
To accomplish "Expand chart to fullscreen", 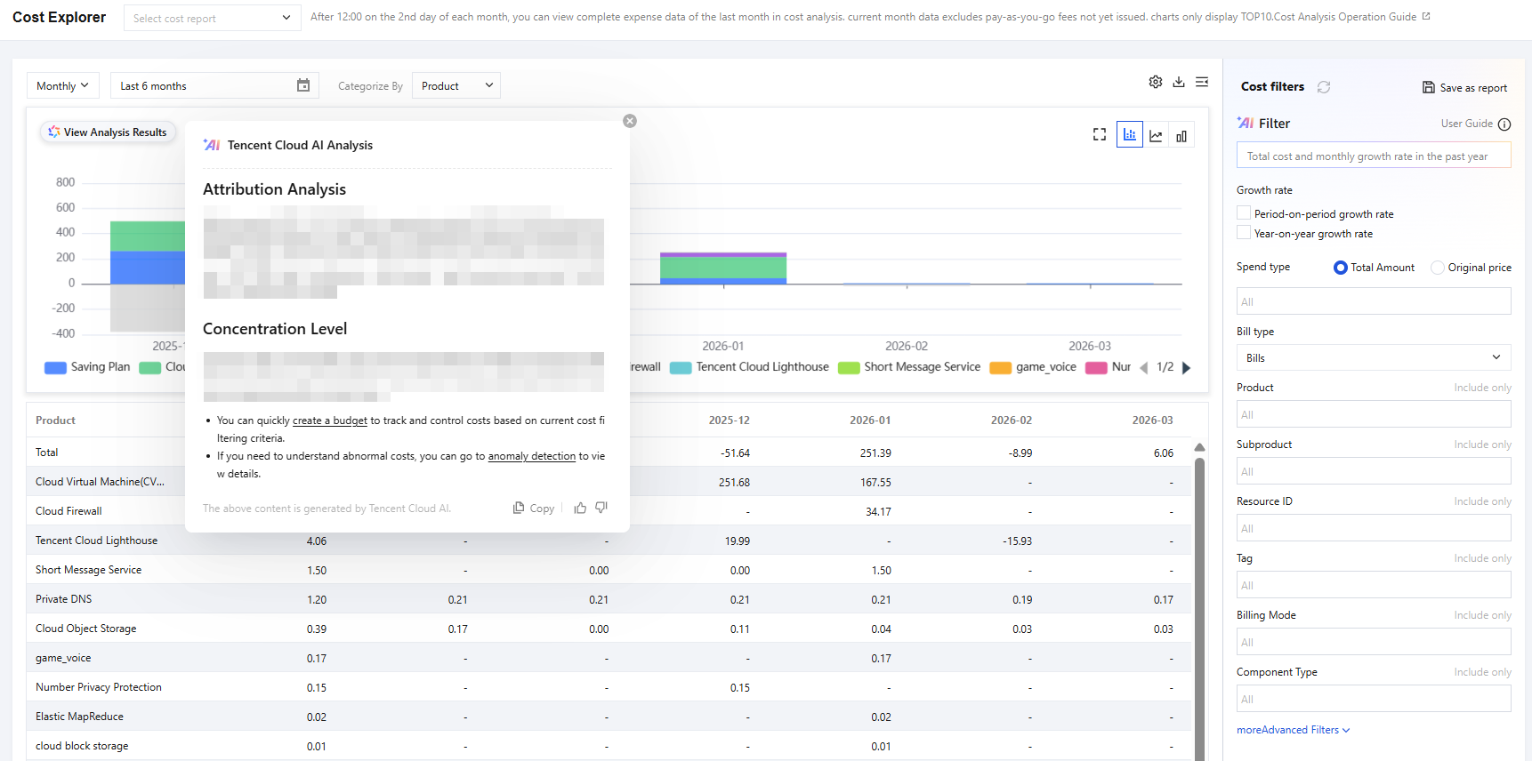I will point(1100,134).
